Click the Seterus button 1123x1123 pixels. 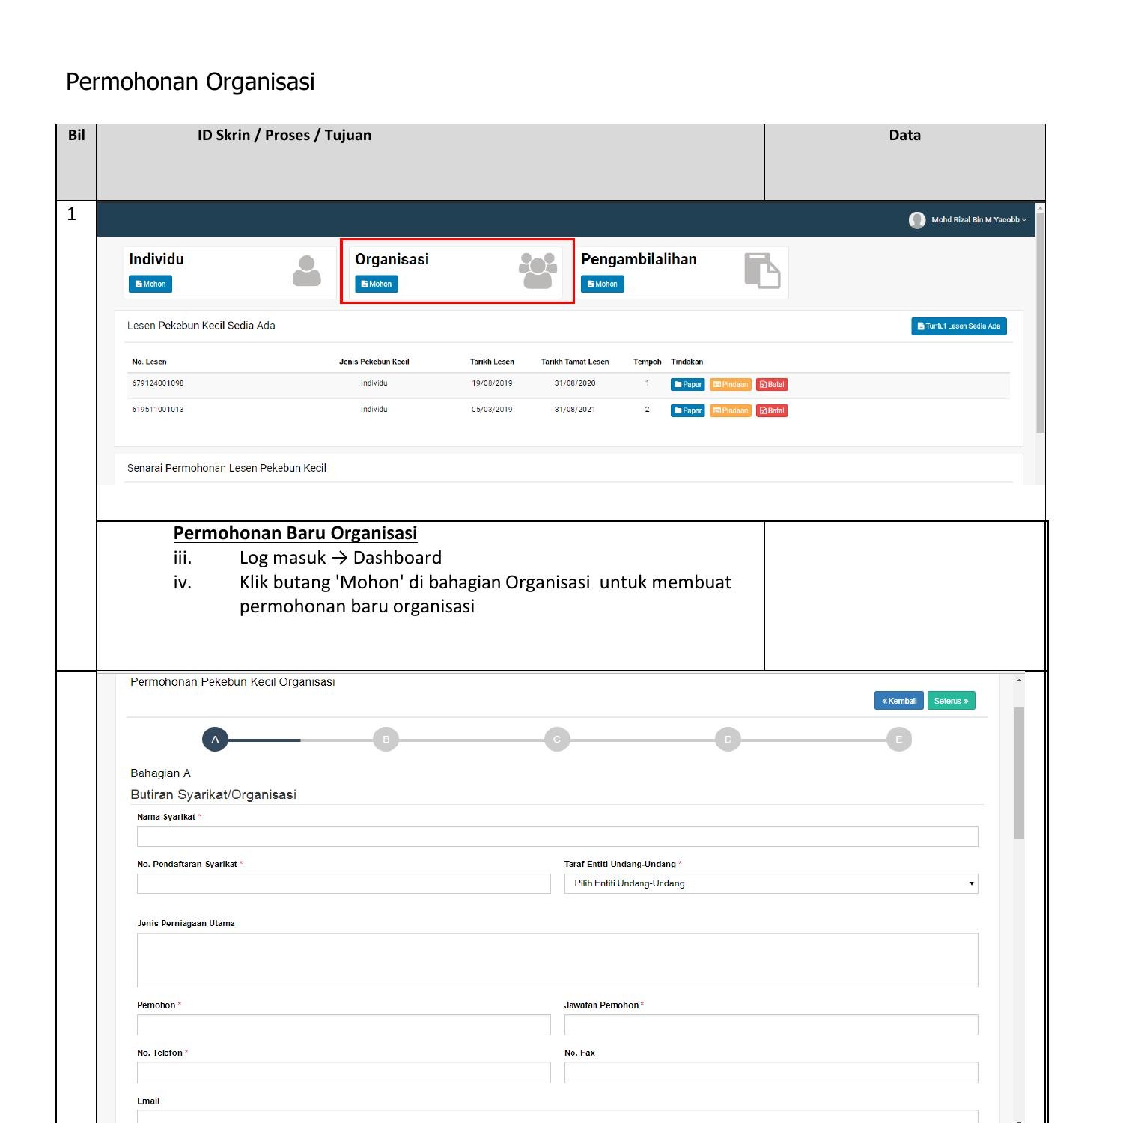coord(951,701)
